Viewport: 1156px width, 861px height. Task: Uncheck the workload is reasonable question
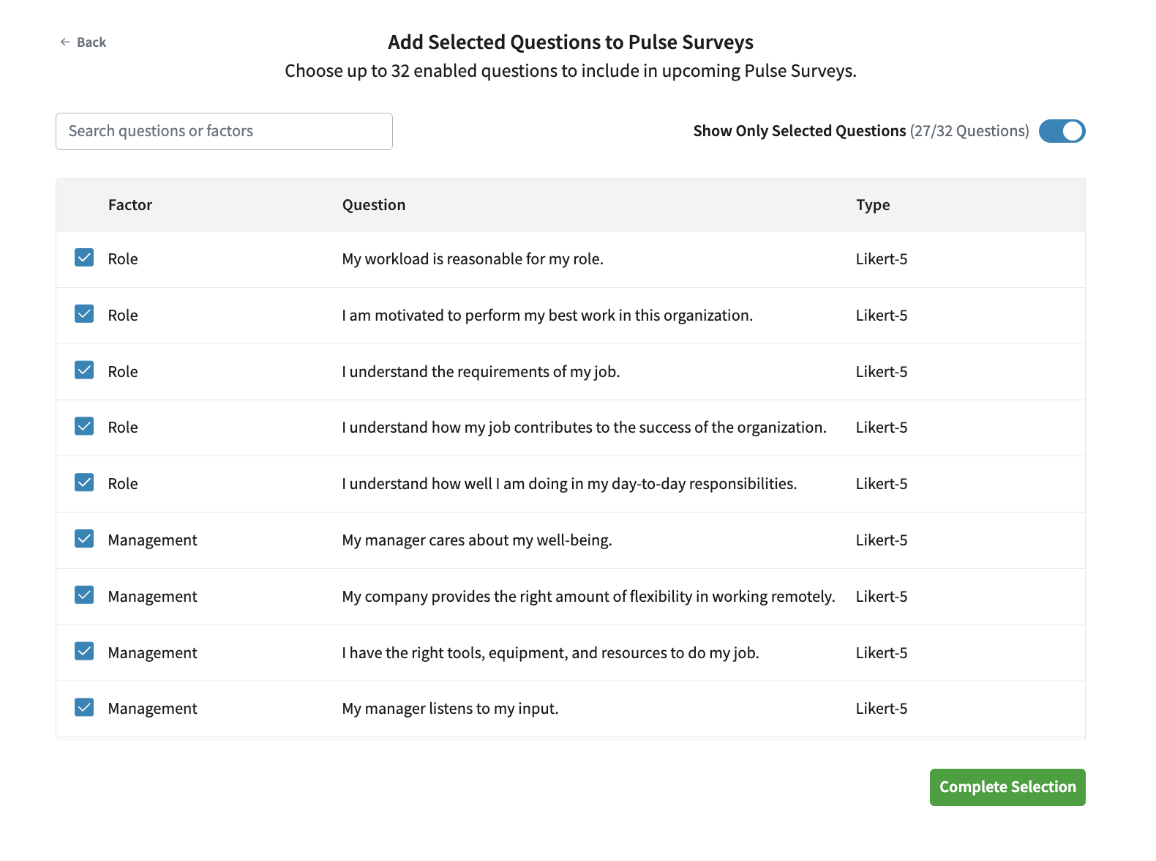pos(84,258)
